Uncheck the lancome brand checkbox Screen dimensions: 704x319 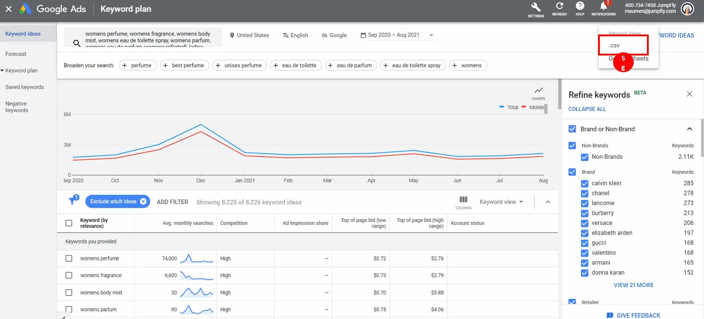point(585,203)
